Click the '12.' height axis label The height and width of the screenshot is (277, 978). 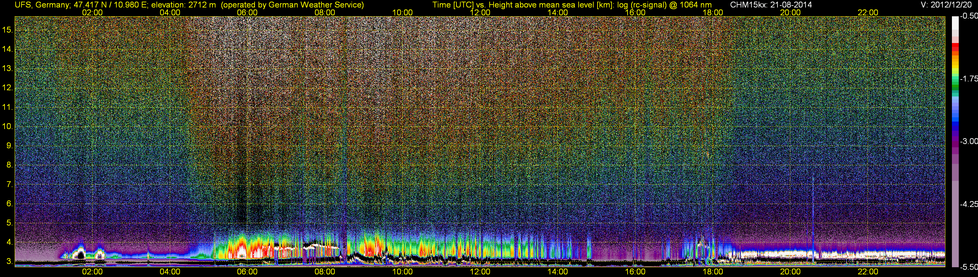[7, 88]
